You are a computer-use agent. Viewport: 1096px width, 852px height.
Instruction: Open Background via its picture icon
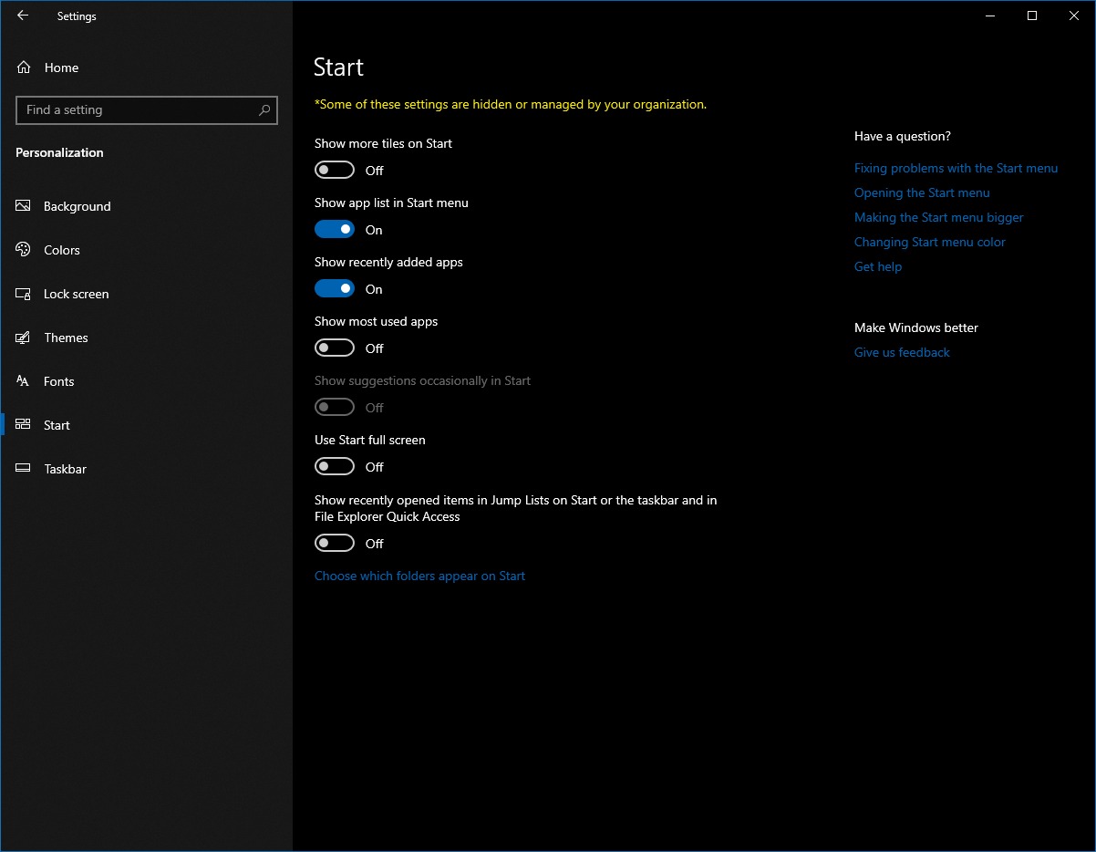[x=24, y=206]
